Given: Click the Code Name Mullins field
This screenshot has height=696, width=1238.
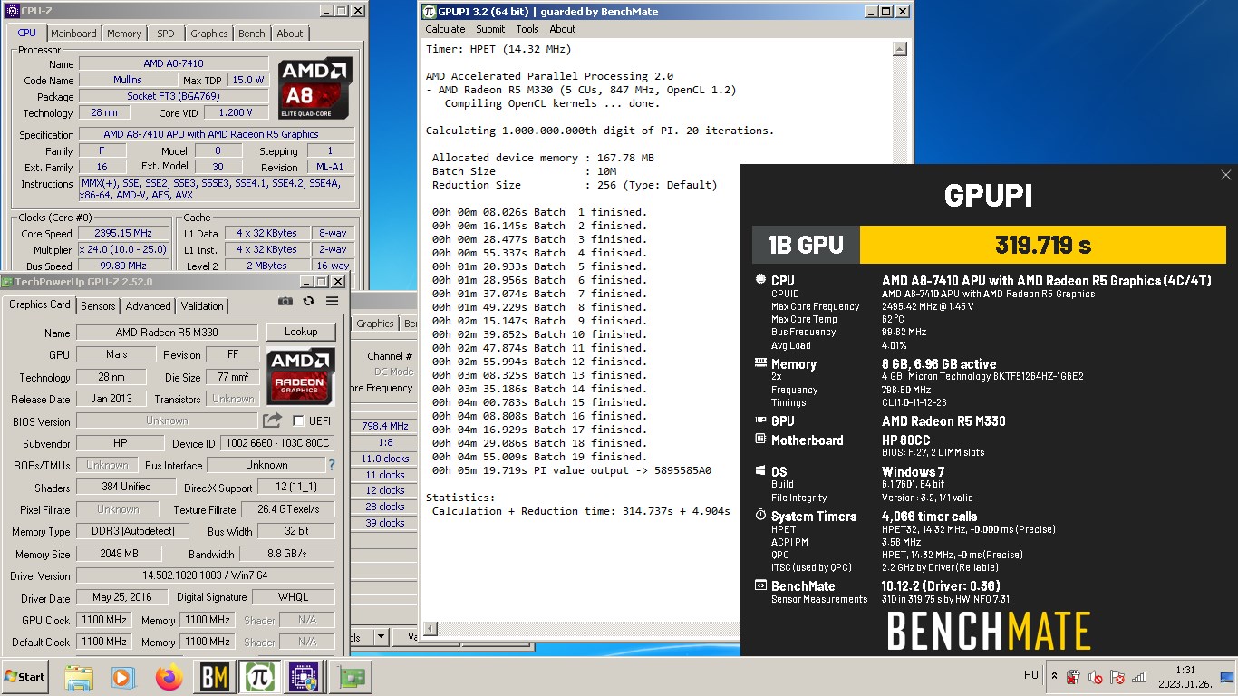Looking at the screenshot, I should click(x=128, y=81).
